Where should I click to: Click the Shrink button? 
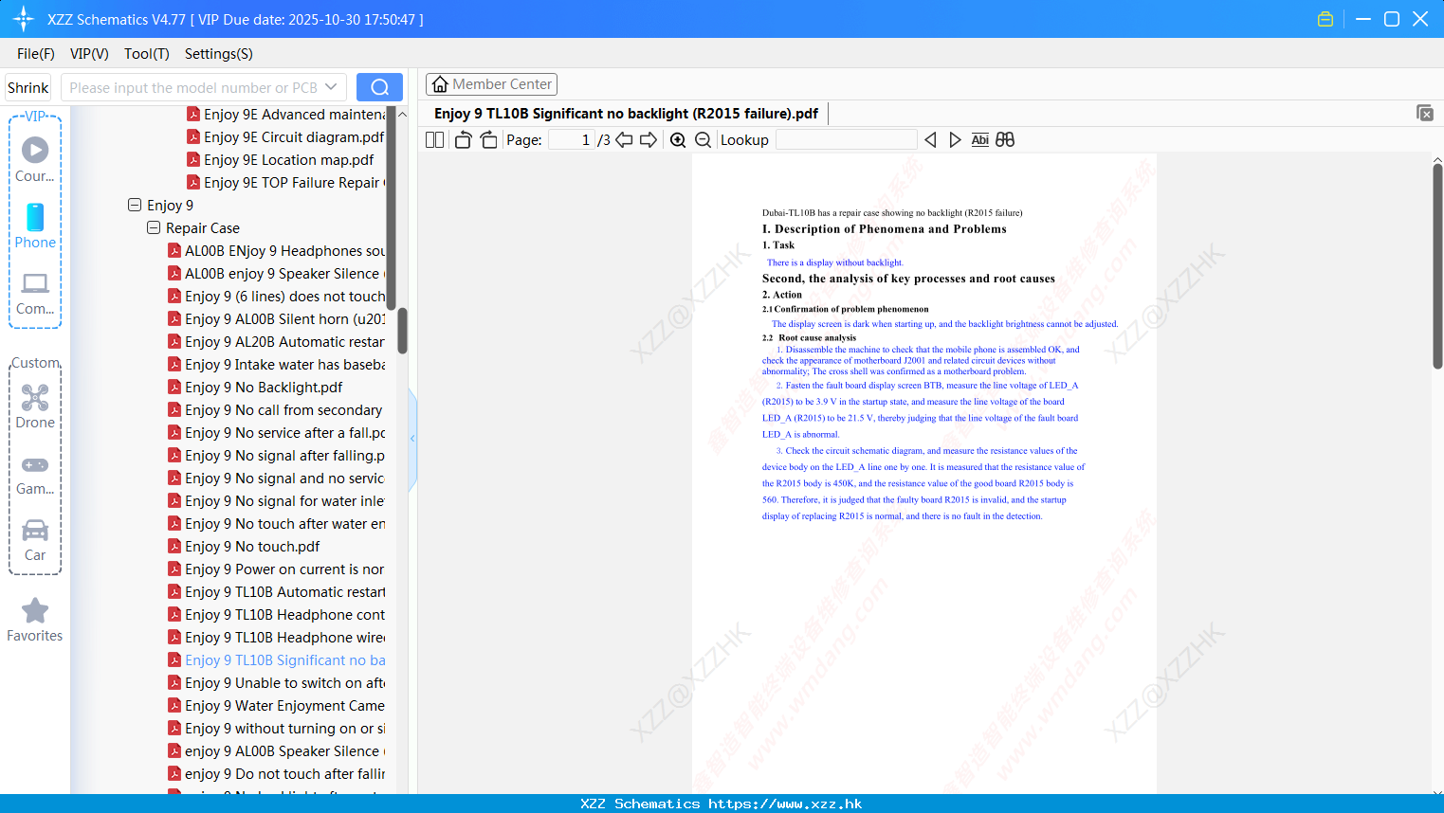(x=28, y=87)
